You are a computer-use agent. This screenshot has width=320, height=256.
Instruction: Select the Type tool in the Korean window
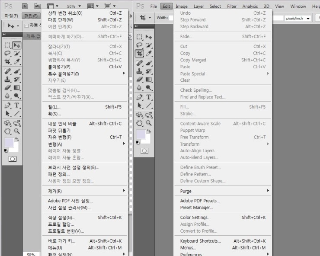[x=17, y=106]
